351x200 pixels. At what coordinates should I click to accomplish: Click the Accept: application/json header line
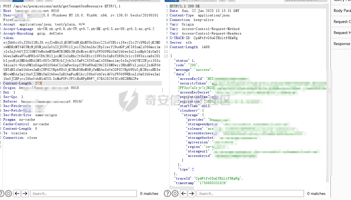tap(44, 24)
